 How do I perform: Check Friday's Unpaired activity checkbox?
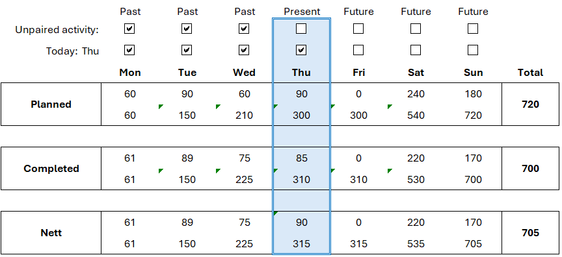pos(358,29)
